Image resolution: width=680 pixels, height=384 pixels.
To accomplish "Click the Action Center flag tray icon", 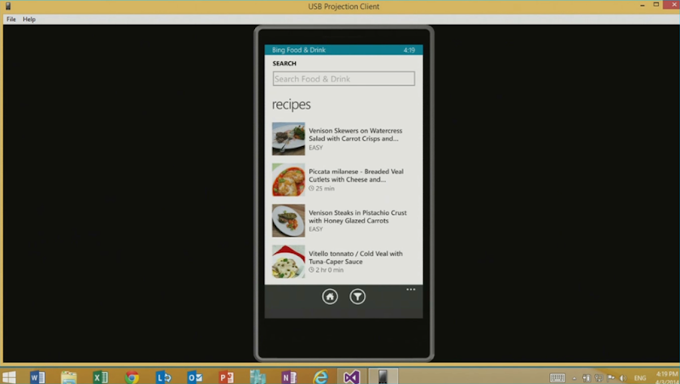I will [x=611, y=378].
